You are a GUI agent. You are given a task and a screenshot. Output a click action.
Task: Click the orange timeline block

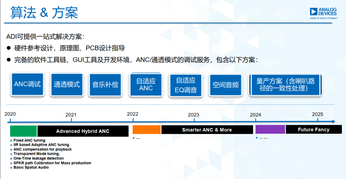coord(146,130)
